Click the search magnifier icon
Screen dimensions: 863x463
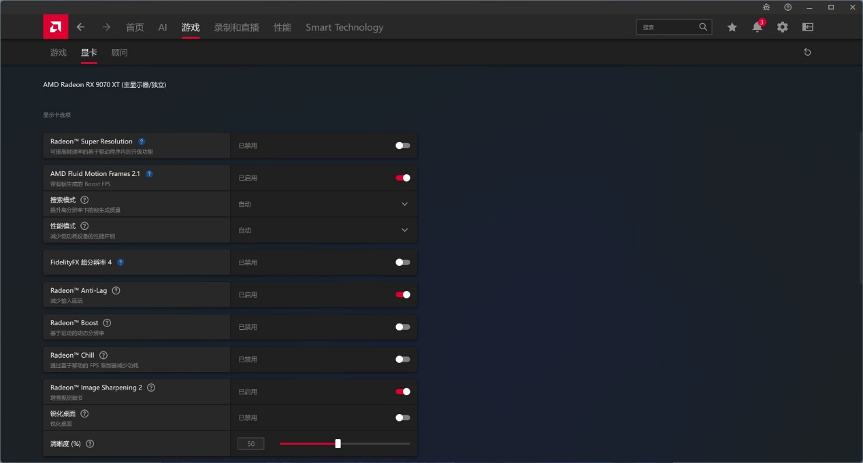click(x=703, y=27)
